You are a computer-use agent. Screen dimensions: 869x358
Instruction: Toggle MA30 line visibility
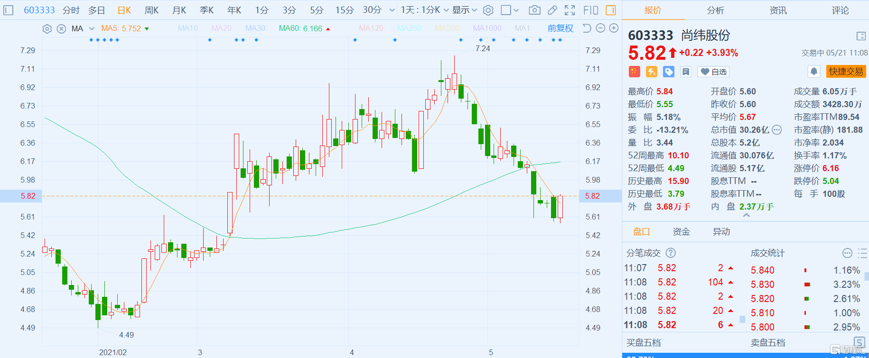point(256,28)
